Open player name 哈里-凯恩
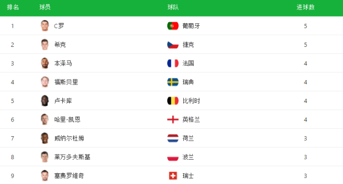Image resolution: width=343 pixels, height=184 pixels. pyautogui.click(x=68, y=120)
